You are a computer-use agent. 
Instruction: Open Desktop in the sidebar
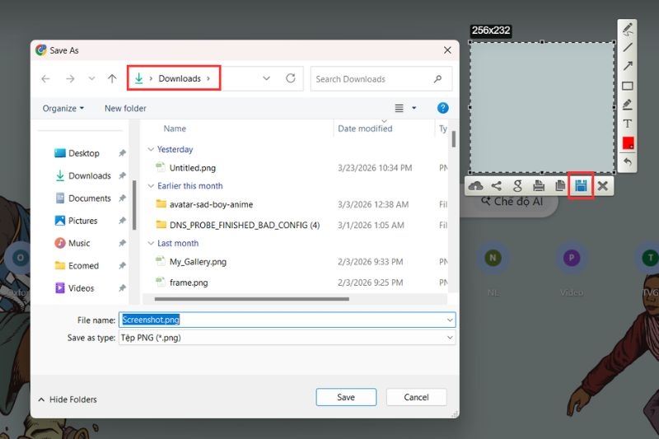click(x=84, y=153)
